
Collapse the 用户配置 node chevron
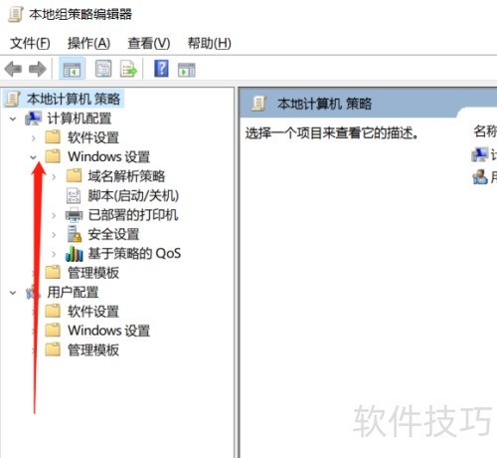[x=13, y=293]
